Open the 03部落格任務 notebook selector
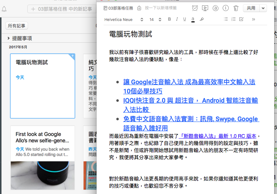 tap(118, 8)
